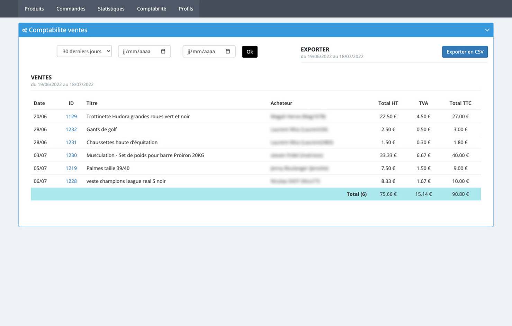
Task: Open order ID 1129 link
Action: coord(71,117)
